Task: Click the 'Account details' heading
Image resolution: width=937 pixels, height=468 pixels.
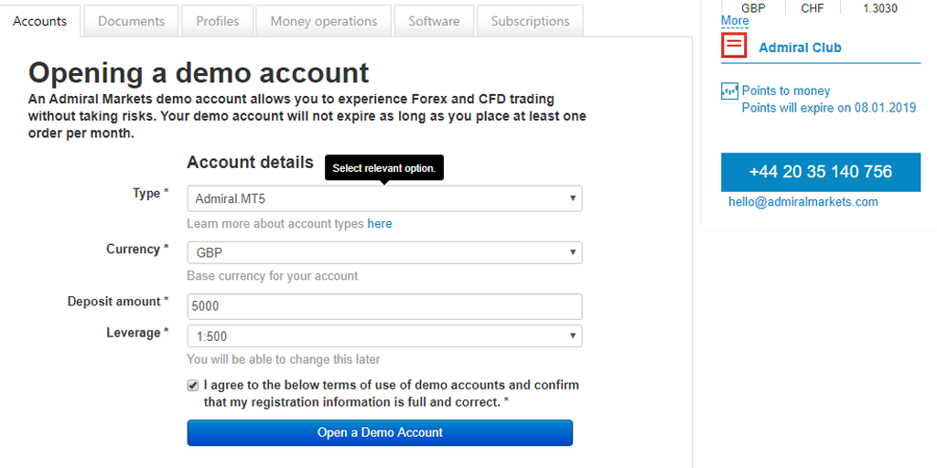Action: pos(250,163)
